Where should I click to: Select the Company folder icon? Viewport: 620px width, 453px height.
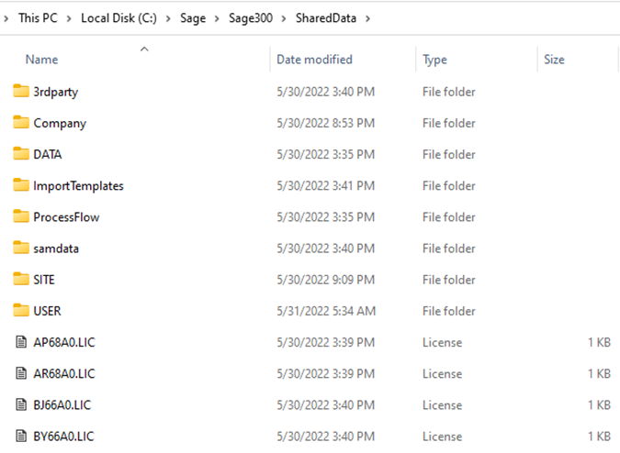tap(22, 123)
